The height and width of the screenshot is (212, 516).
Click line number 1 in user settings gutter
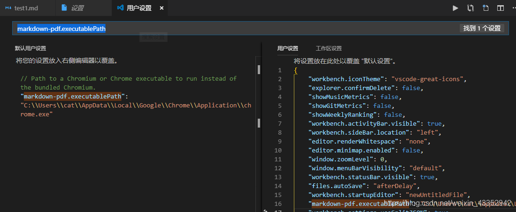[x=279, y=70]
